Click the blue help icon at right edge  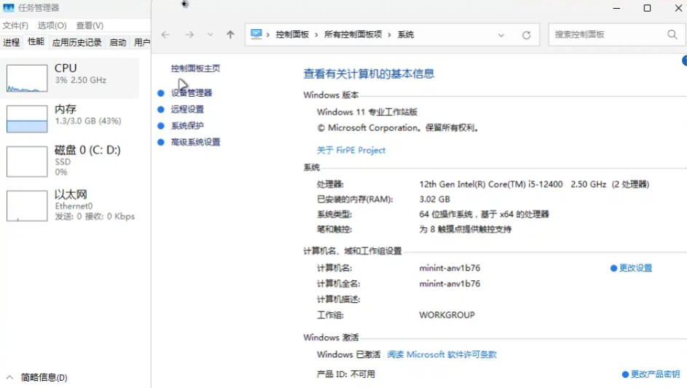coord(684,60)
